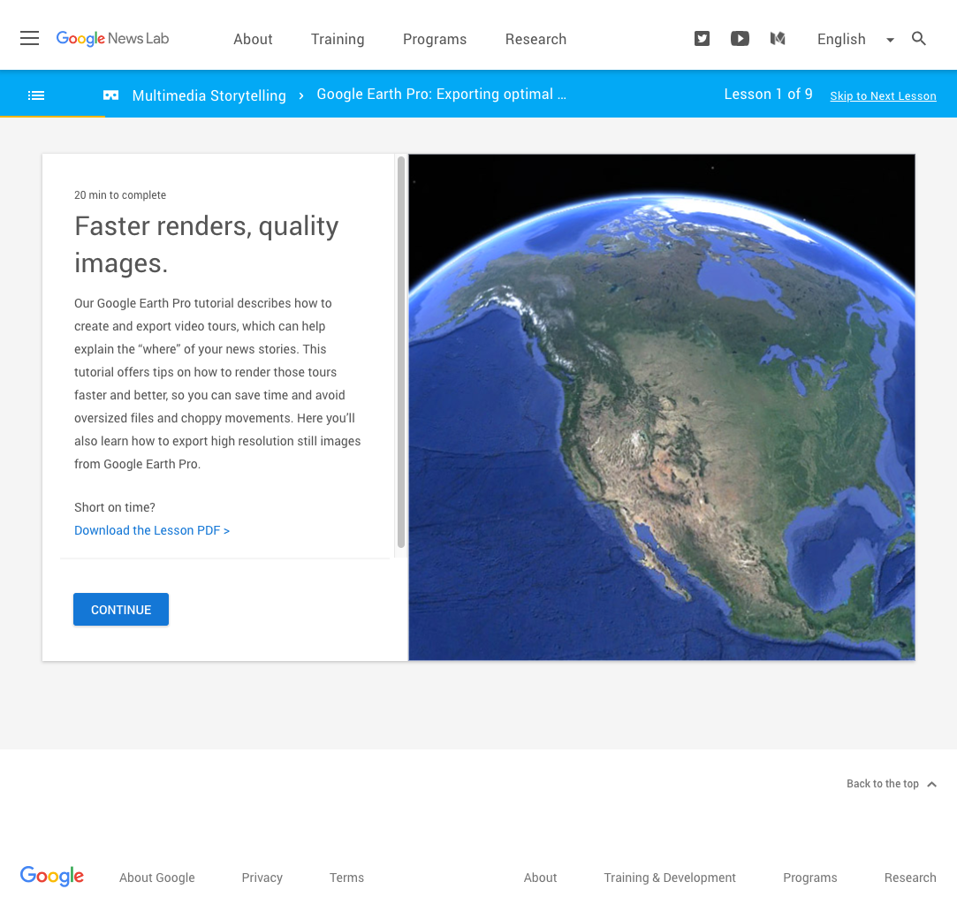The width and height of the screenshot is (957, 912).
Task: Open footer Terms link
Action: point(346,878)
